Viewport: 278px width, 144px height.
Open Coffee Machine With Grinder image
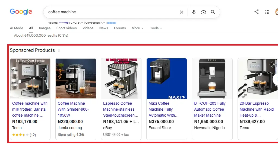(76, 78)
